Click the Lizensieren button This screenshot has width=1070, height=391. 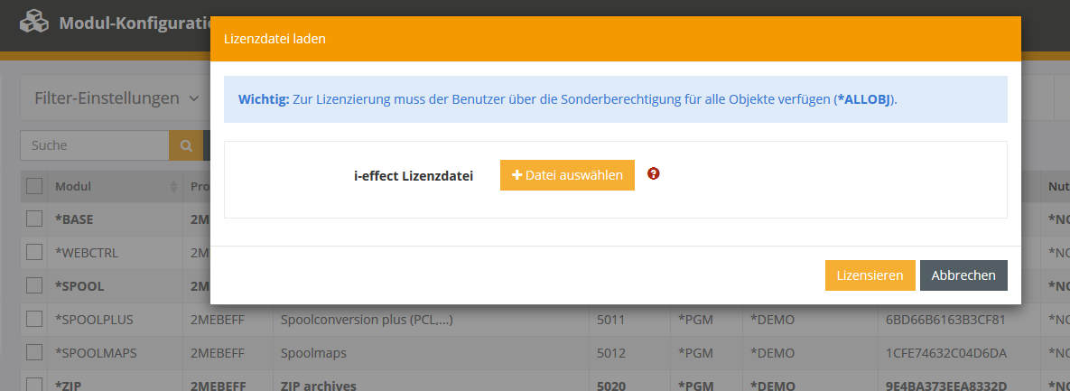tap(870, 275)
